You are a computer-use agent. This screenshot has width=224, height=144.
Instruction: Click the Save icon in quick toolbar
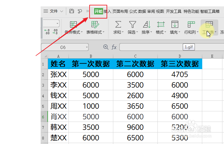click(72, 11)
